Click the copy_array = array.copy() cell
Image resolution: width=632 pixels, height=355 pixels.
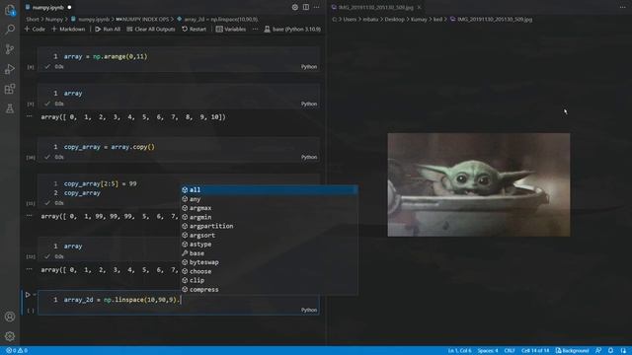click(x=179, y=150)
